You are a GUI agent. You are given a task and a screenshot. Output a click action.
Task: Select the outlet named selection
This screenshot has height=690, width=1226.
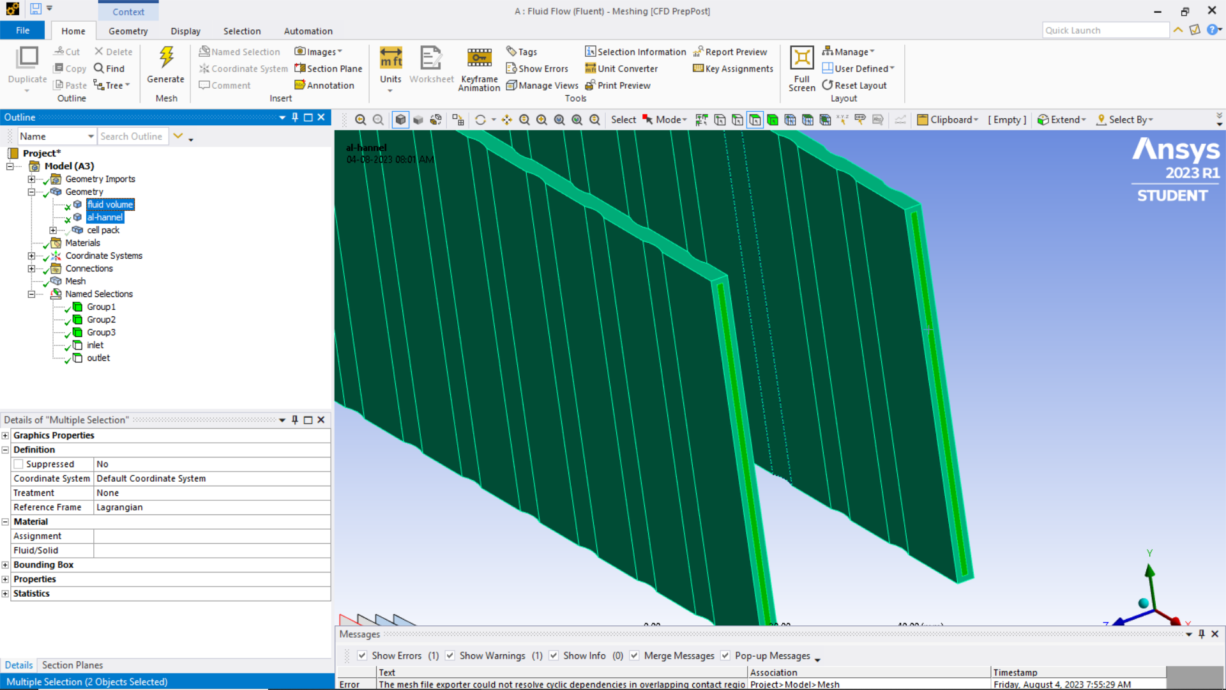point(98,358)
